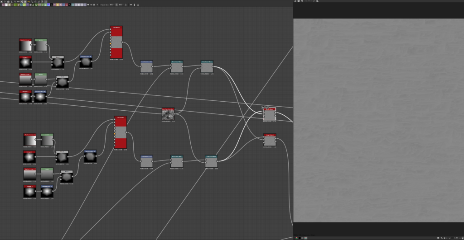
Task: Open the Parent Size height dropdown
Action: pos(121,5)
